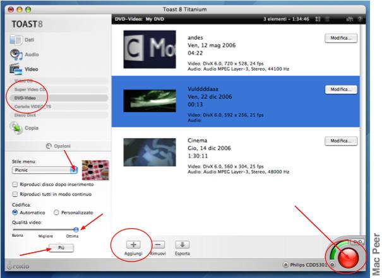Collapse the Opzioni panel header
The height and width of the screenshot is (278, 382).
58,146
